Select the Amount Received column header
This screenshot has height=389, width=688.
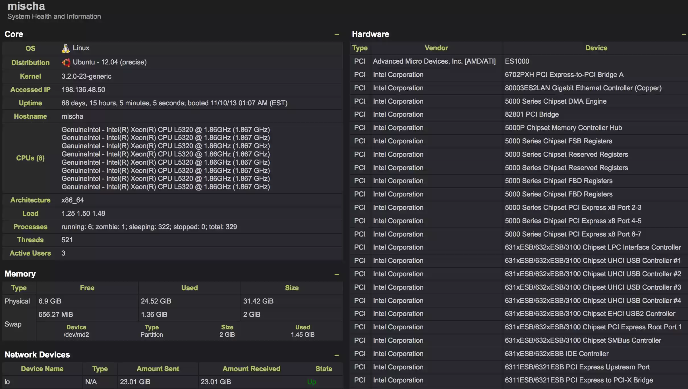click(x=251, y=369)
